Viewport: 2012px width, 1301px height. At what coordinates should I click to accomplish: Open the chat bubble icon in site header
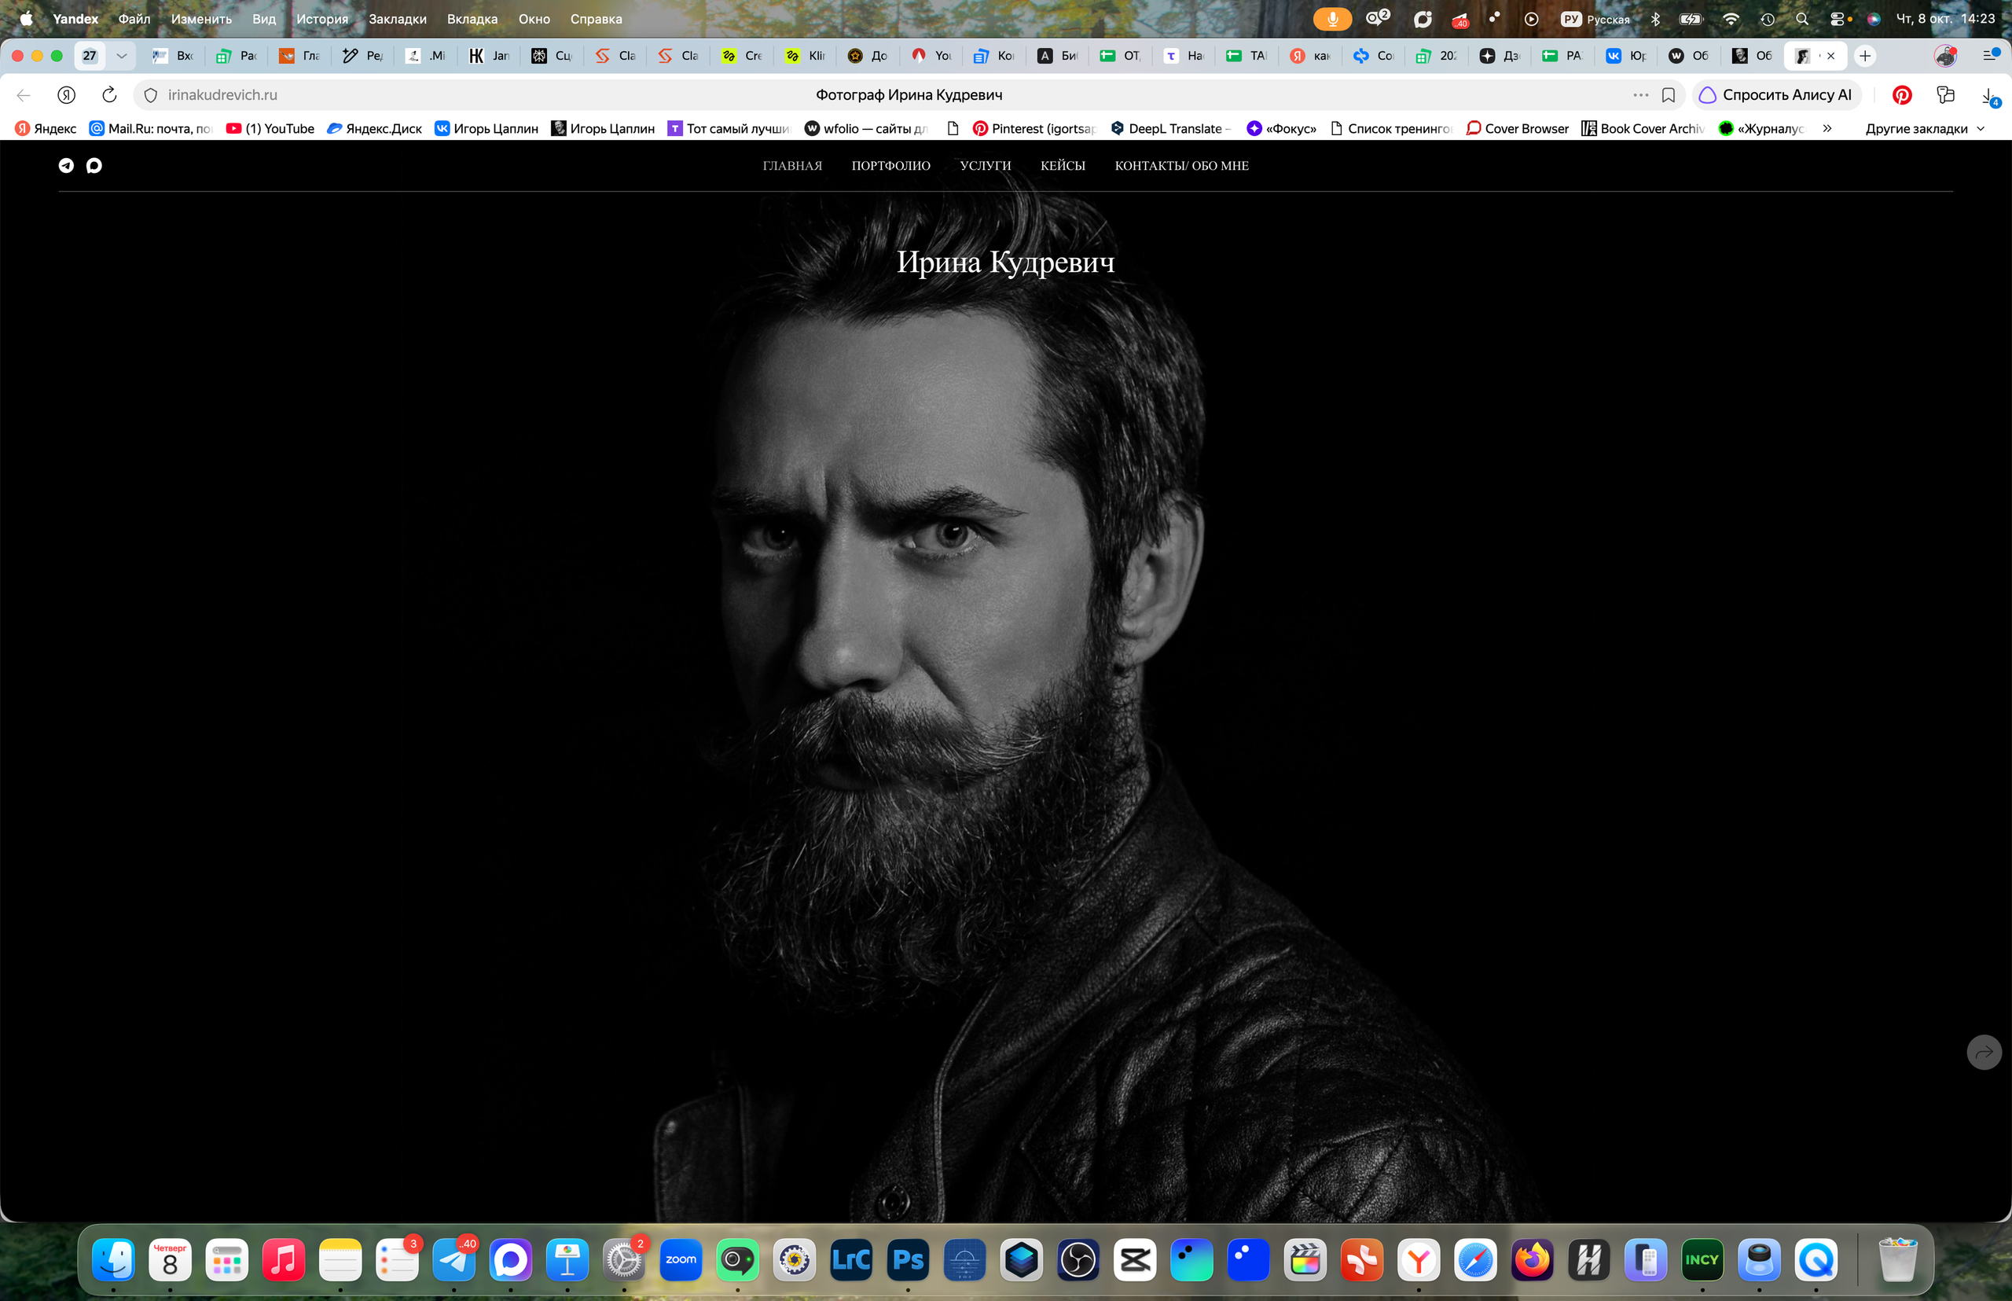click(94, 166)
